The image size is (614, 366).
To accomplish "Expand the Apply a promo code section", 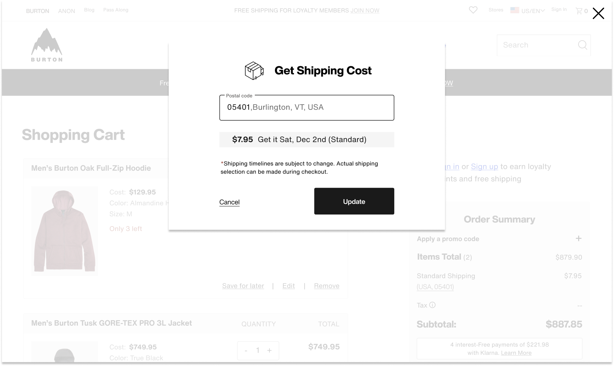I will click(x=579, y=238).
